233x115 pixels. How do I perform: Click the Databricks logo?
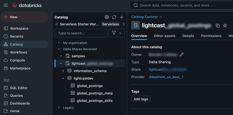[x=27, y=5]
